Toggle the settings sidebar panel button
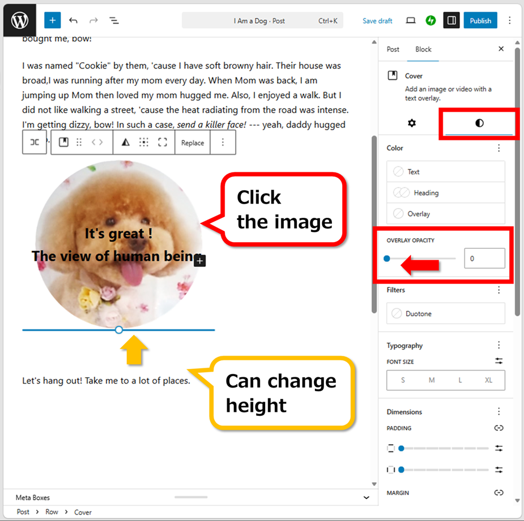This screenshot has height=521, width=524. pos(451,20)
